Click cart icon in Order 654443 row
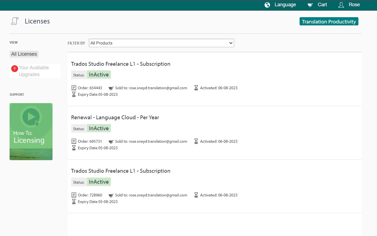The width and height of the screenshot is (377, 236). coord(111,88)
